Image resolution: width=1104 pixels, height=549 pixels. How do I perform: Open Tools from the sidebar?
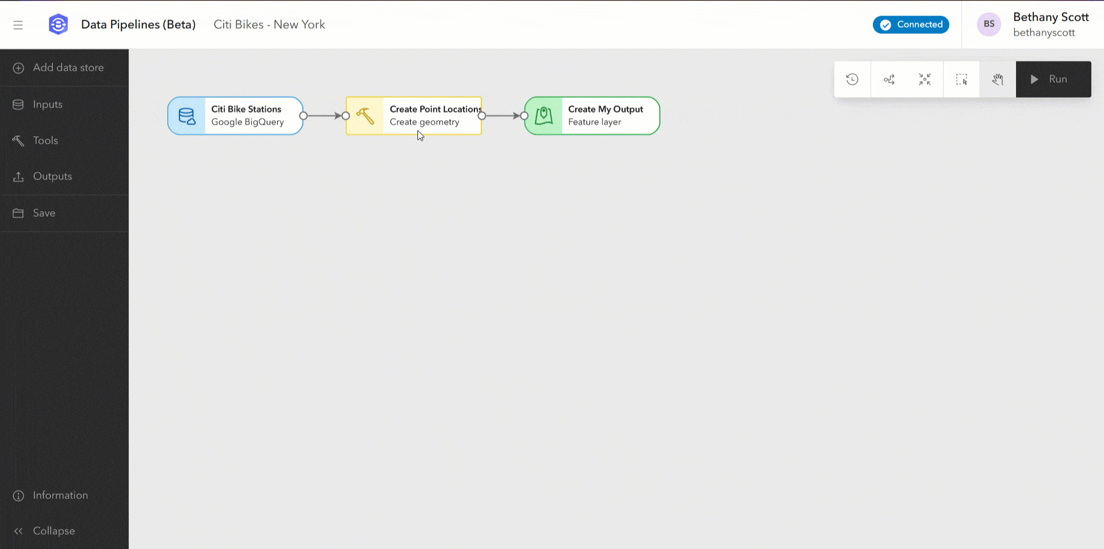[x=45, y=140]
